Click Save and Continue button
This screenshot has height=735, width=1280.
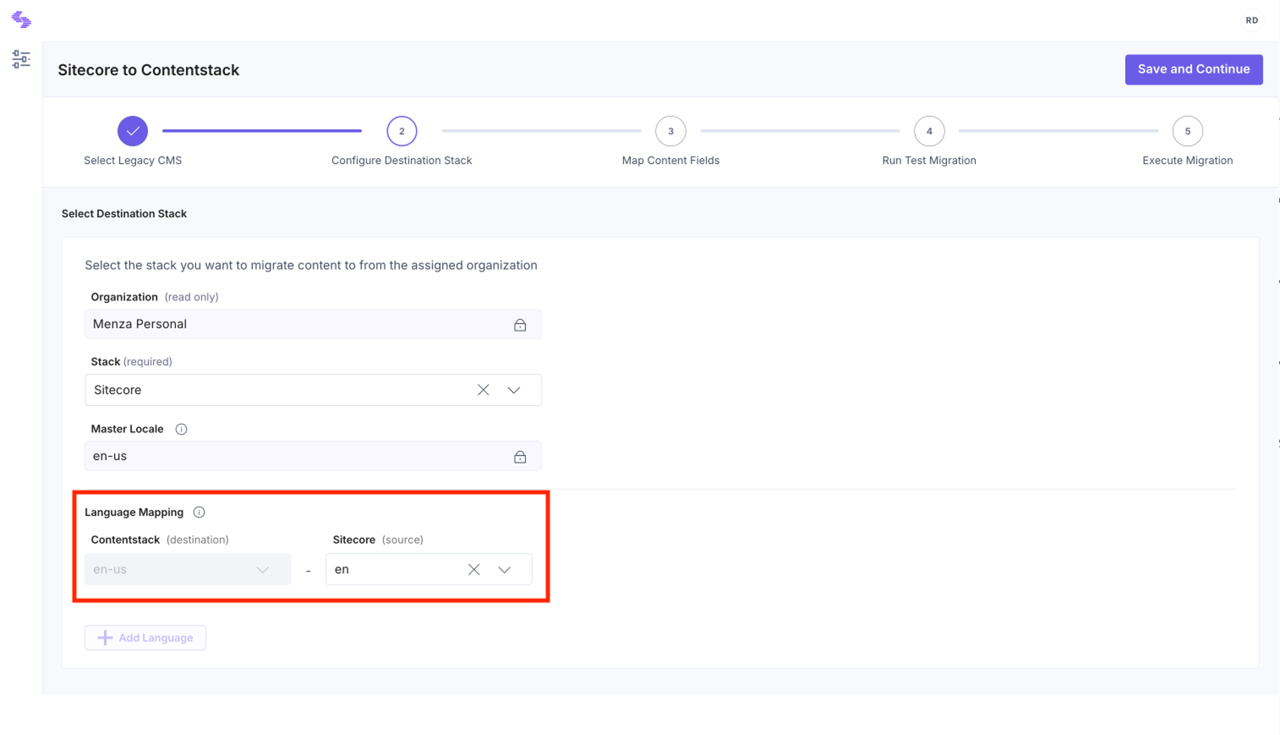tap(1193, 70)
